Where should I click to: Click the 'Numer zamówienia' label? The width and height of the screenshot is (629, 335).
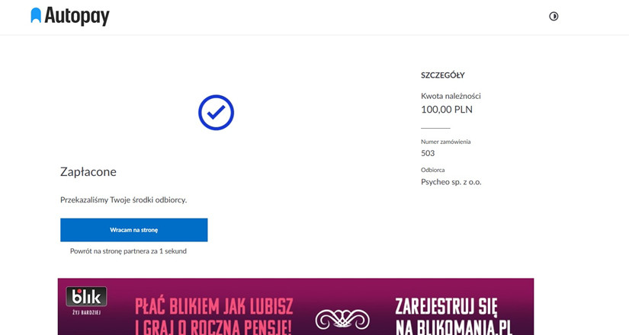point(446,142)
